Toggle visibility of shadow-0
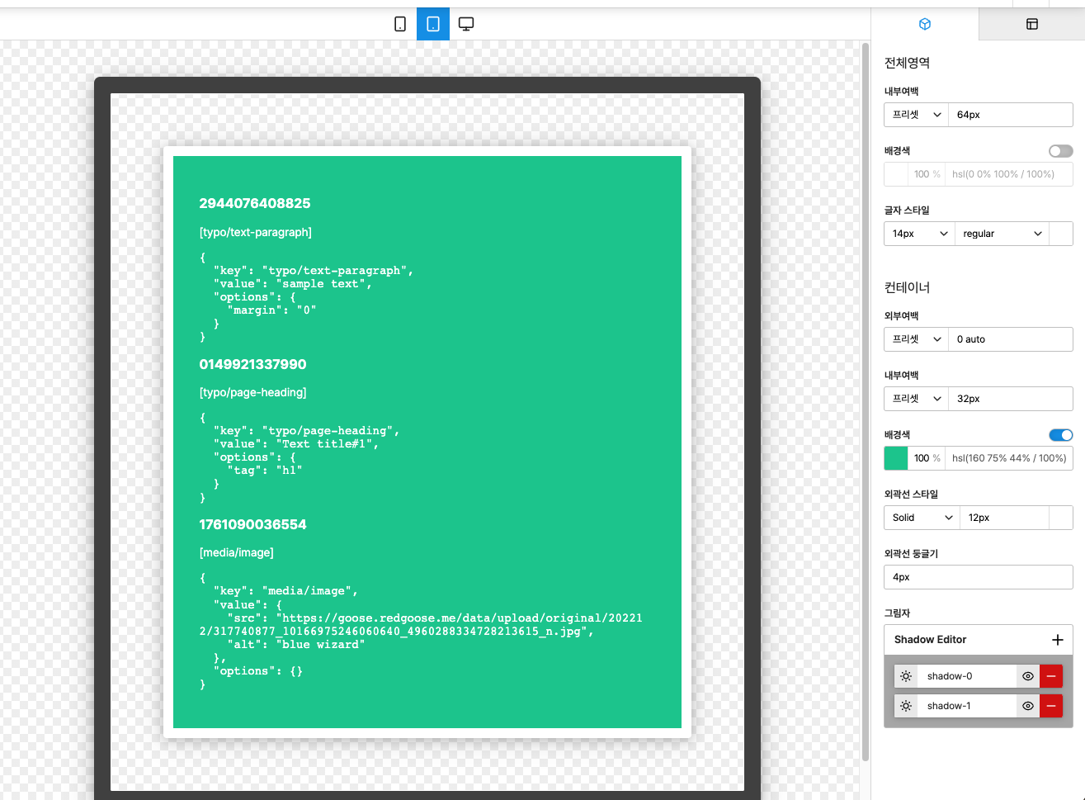Image resolution: width=1085 pixels, height=800 pixels. (1028, 676)
